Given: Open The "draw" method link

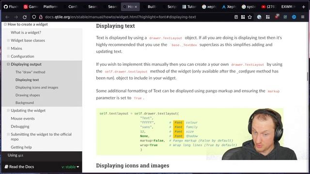Looking at the screenshot, I should pos(30,72).
